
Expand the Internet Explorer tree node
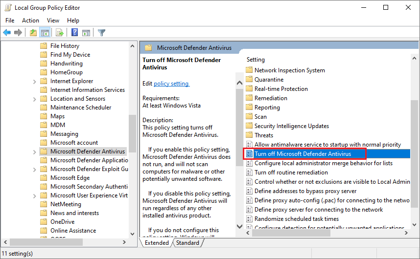[x=34, y=82]
